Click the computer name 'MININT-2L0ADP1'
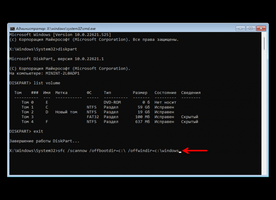Viewport: 276px width, 200px height. (x=62, y=73)
